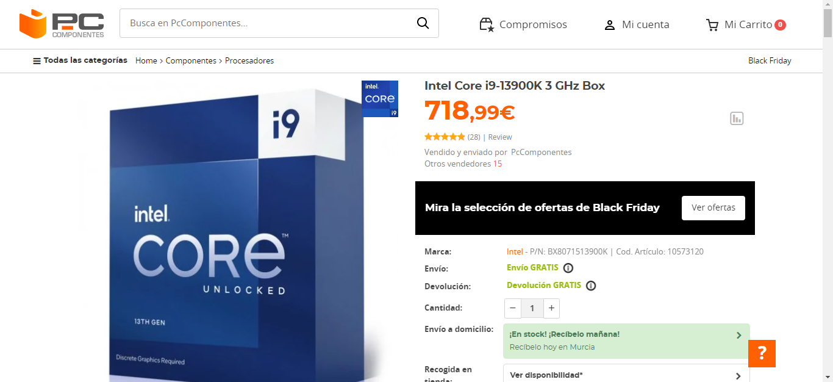Expand Ver disponibilidad store pickup

pyautogui.click(x=626, y=375)
